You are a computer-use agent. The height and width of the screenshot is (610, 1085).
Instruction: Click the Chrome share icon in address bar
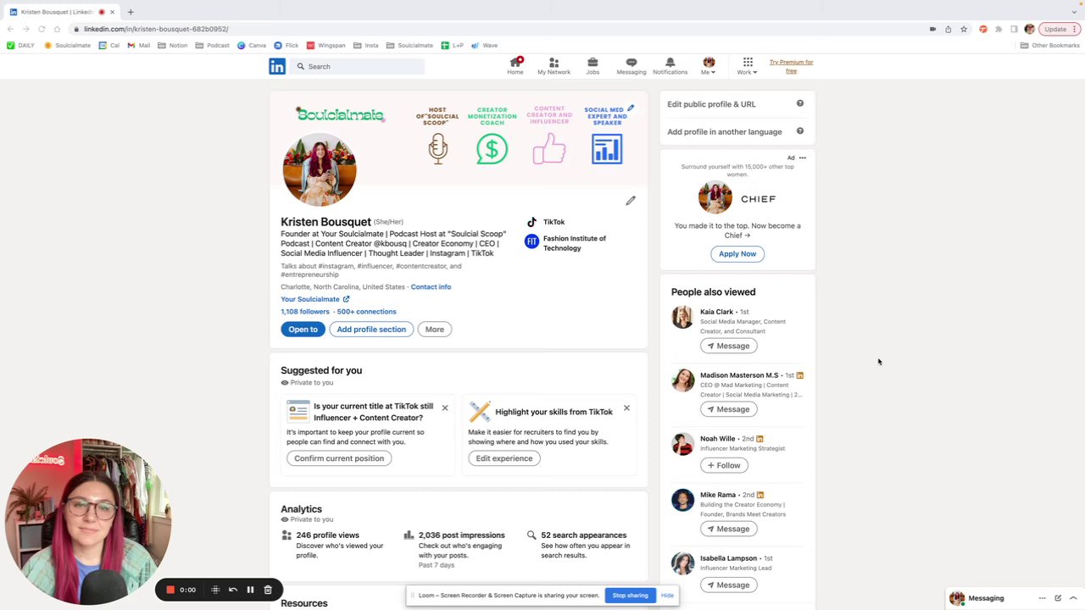click(x=948, y=29)
